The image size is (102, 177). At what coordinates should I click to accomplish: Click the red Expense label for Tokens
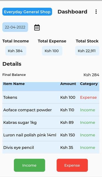88,97
